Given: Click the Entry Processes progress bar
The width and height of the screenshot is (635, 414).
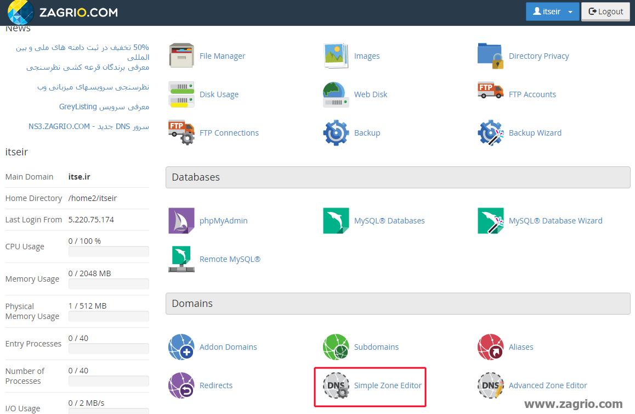Looking at the screenshot, I should [x=109, y=349].
